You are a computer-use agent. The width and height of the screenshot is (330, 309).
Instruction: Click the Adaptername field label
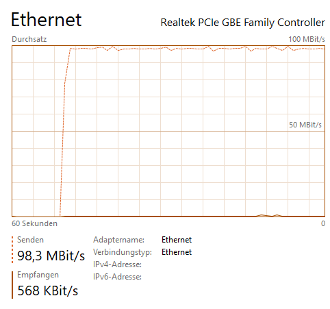pyautogui.click(x=118, y=240)
